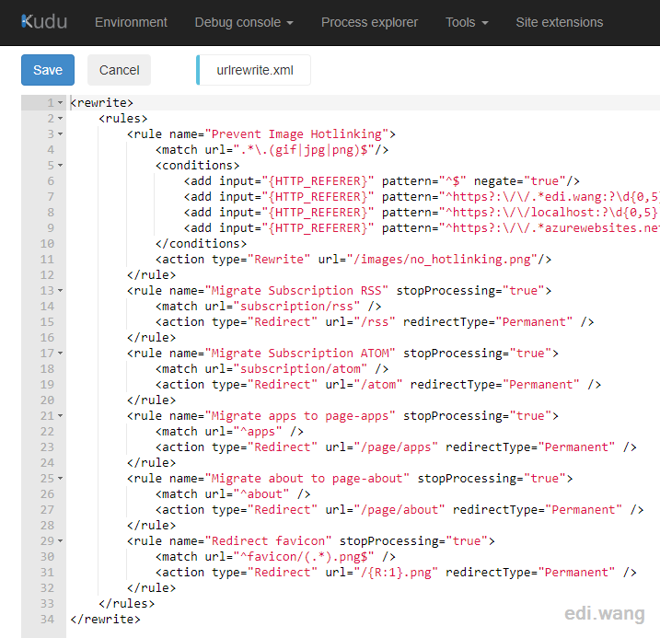Click the "^favicon/(.*).png$" match url
The width and height of the screenshot is (660, 638).
pos(304,557)
